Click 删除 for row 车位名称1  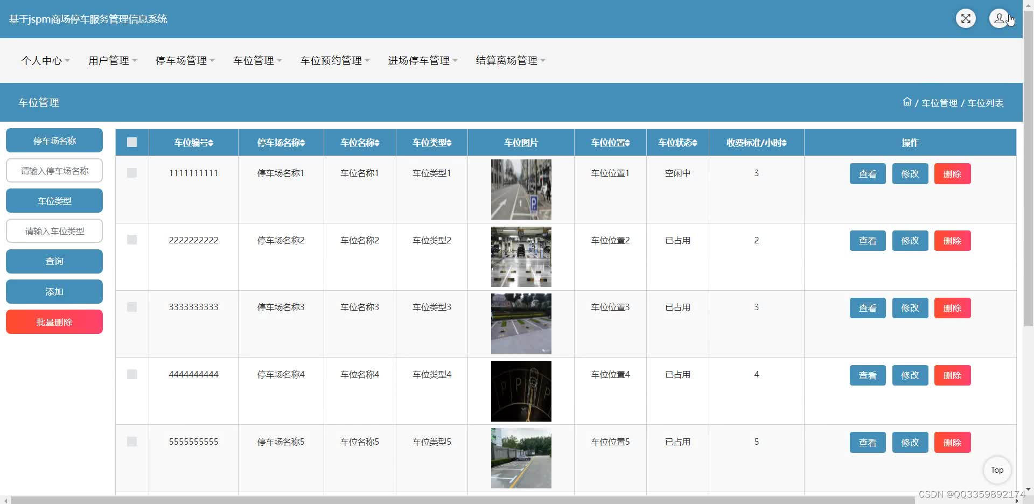(952, 174)
